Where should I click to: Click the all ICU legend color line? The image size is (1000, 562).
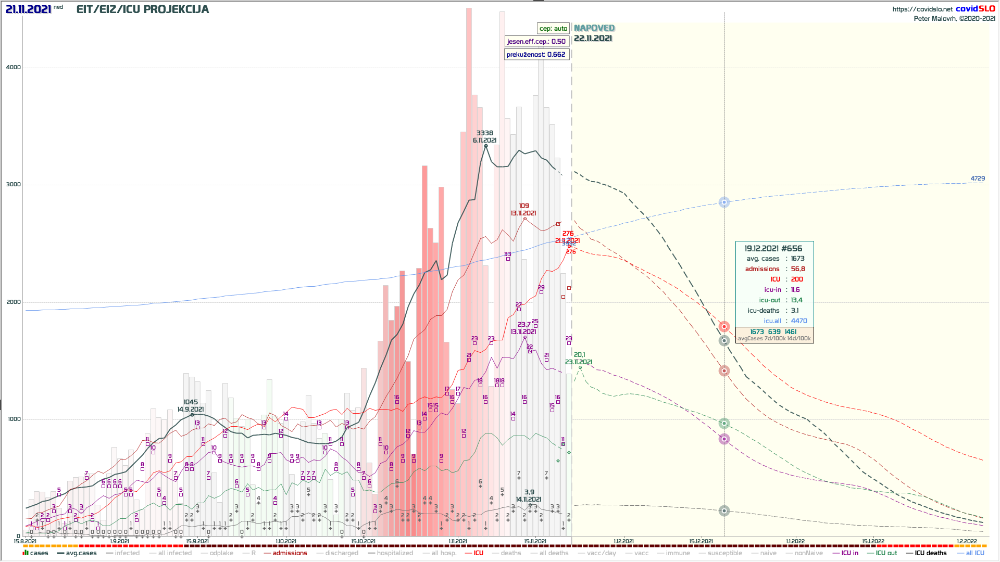tap(961, 553)
